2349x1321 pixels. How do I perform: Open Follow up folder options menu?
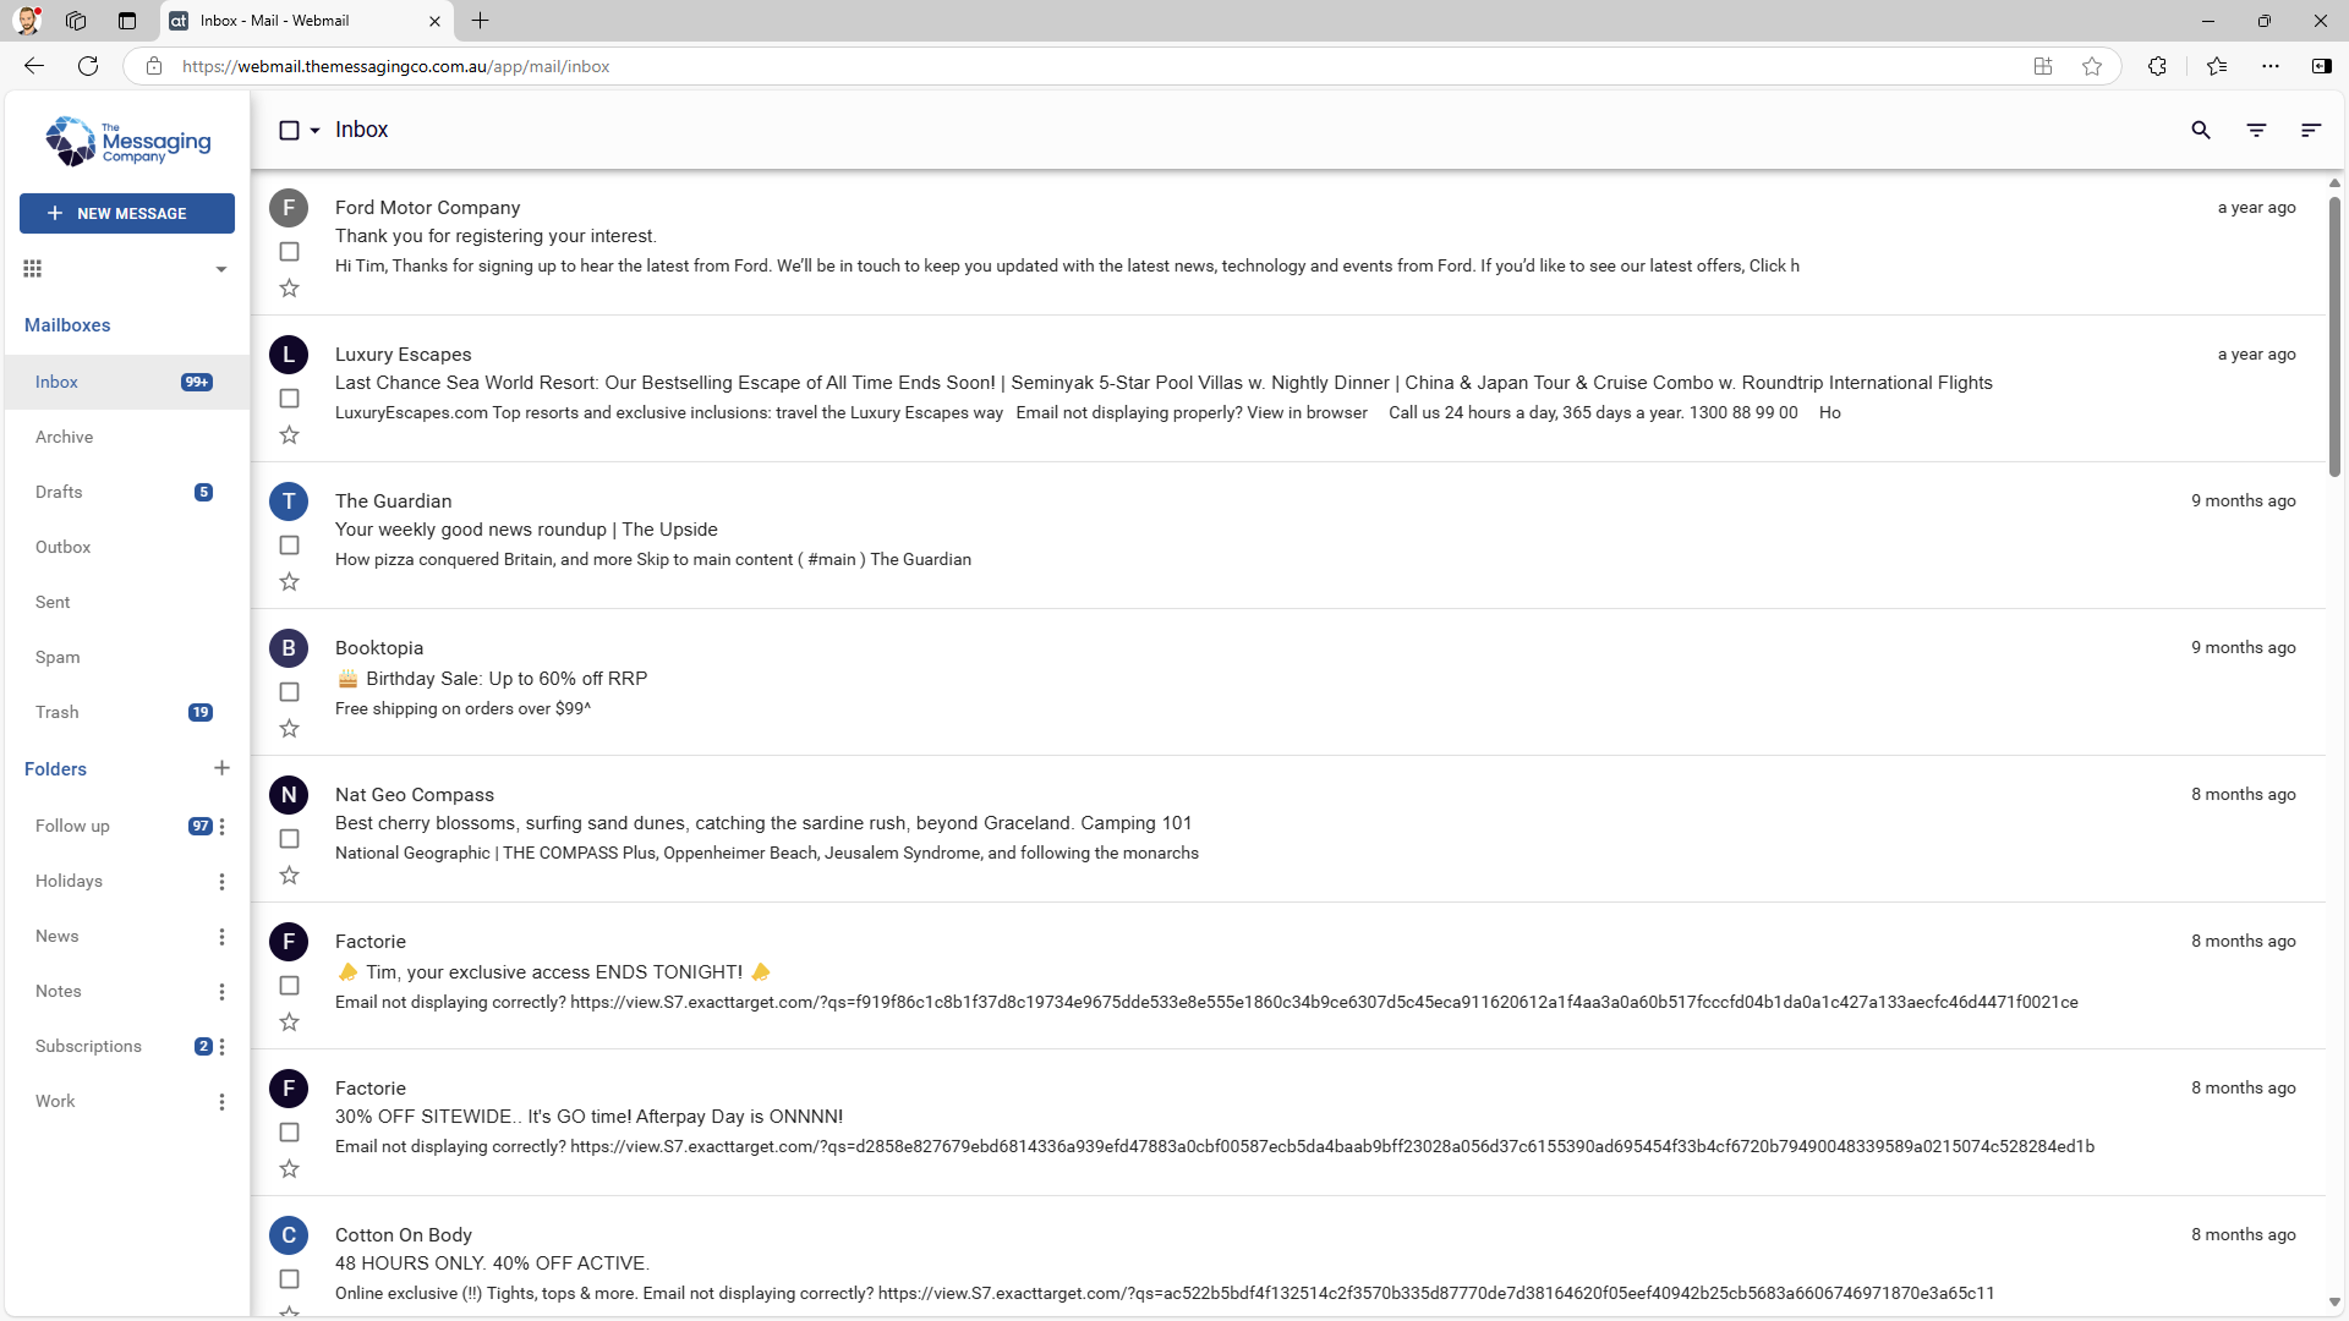click(x=222, y=826)
